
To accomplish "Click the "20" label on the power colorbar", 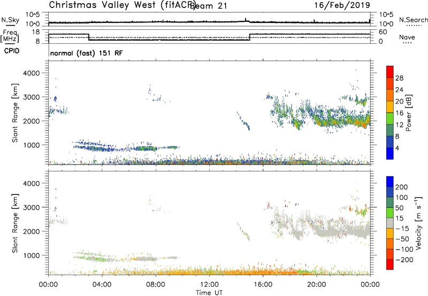I will point(399,102).
